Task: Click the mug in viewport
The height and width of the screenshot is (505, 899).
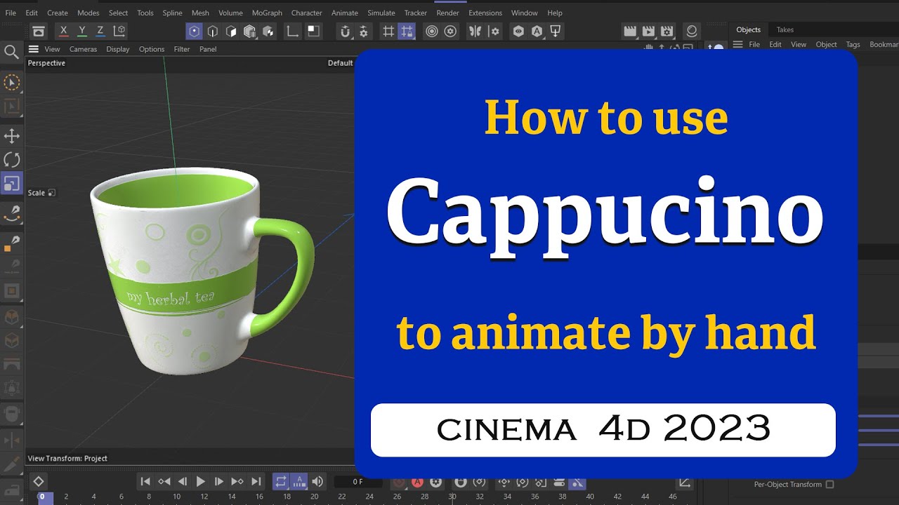Action: click(x=204, y=270)
